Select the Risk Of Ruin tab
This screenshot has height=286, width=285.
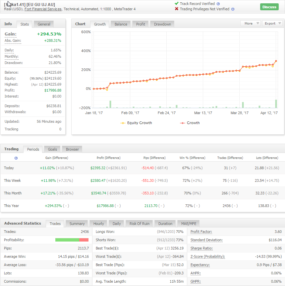tap(140, 224)
